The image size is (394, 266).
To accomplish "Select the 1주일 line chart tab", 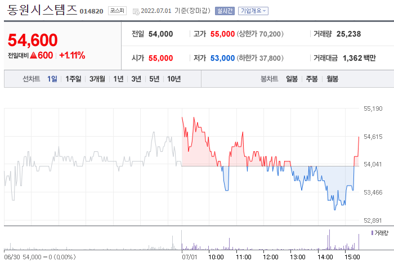I will [x=73, y=79].
